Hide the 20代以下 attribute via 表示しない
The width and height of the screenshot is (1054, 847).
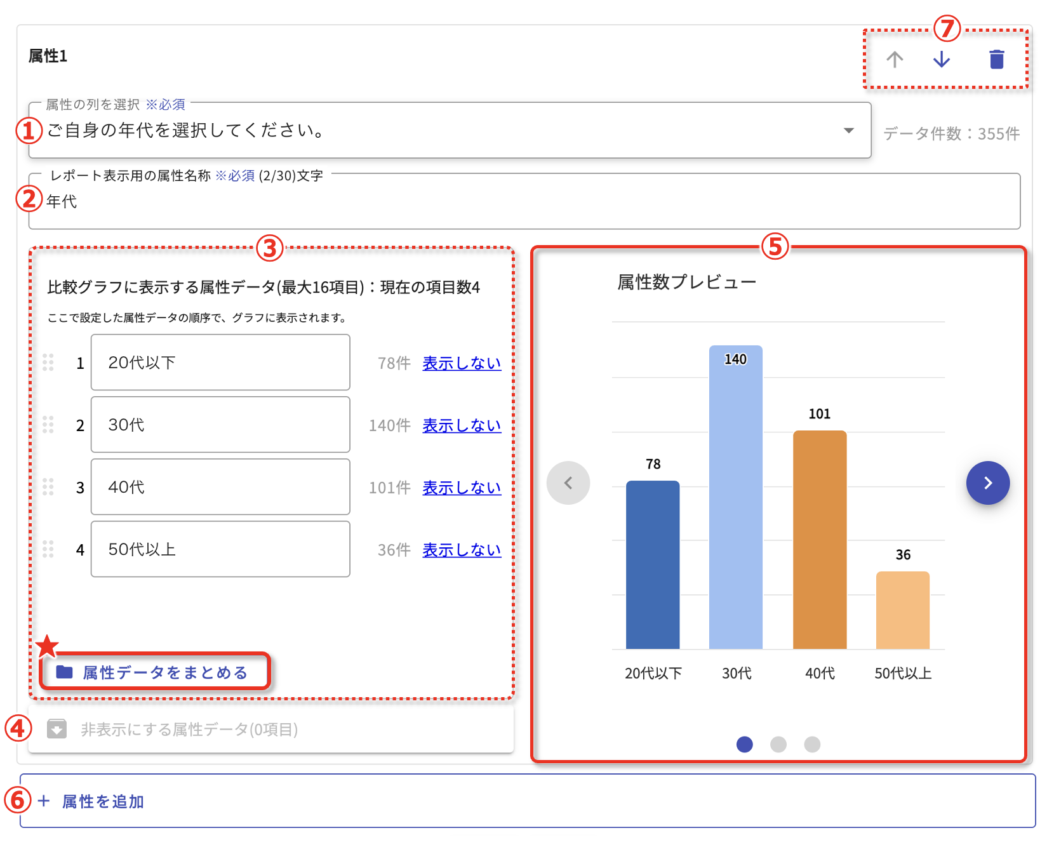(462, 363)
